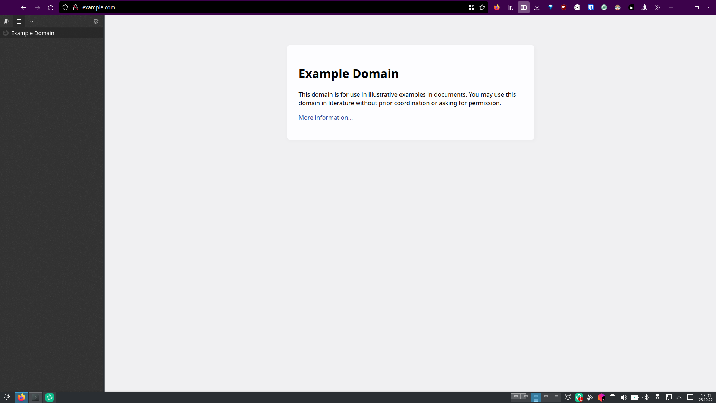Open tracking protection shield icon
The width and height of the screenshot is (716, 403).
coord(65,7)
